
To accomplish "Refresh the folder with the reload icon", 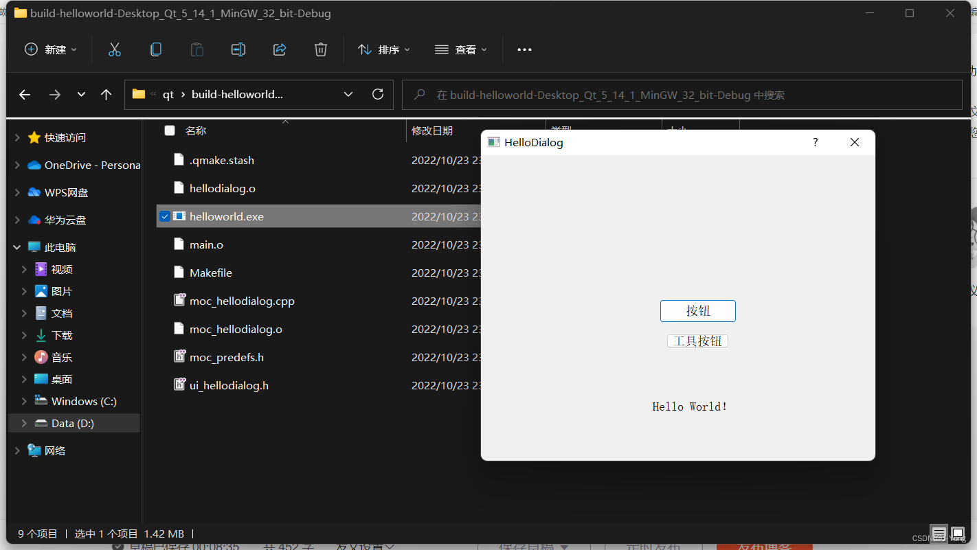I will tap(377, 94).
